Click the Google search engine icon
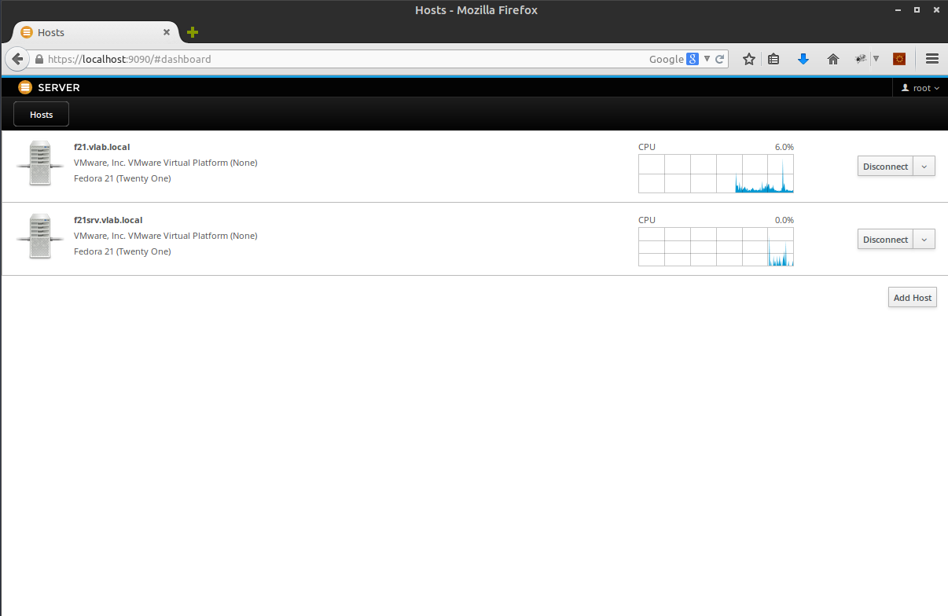 (x=693, y=59)
